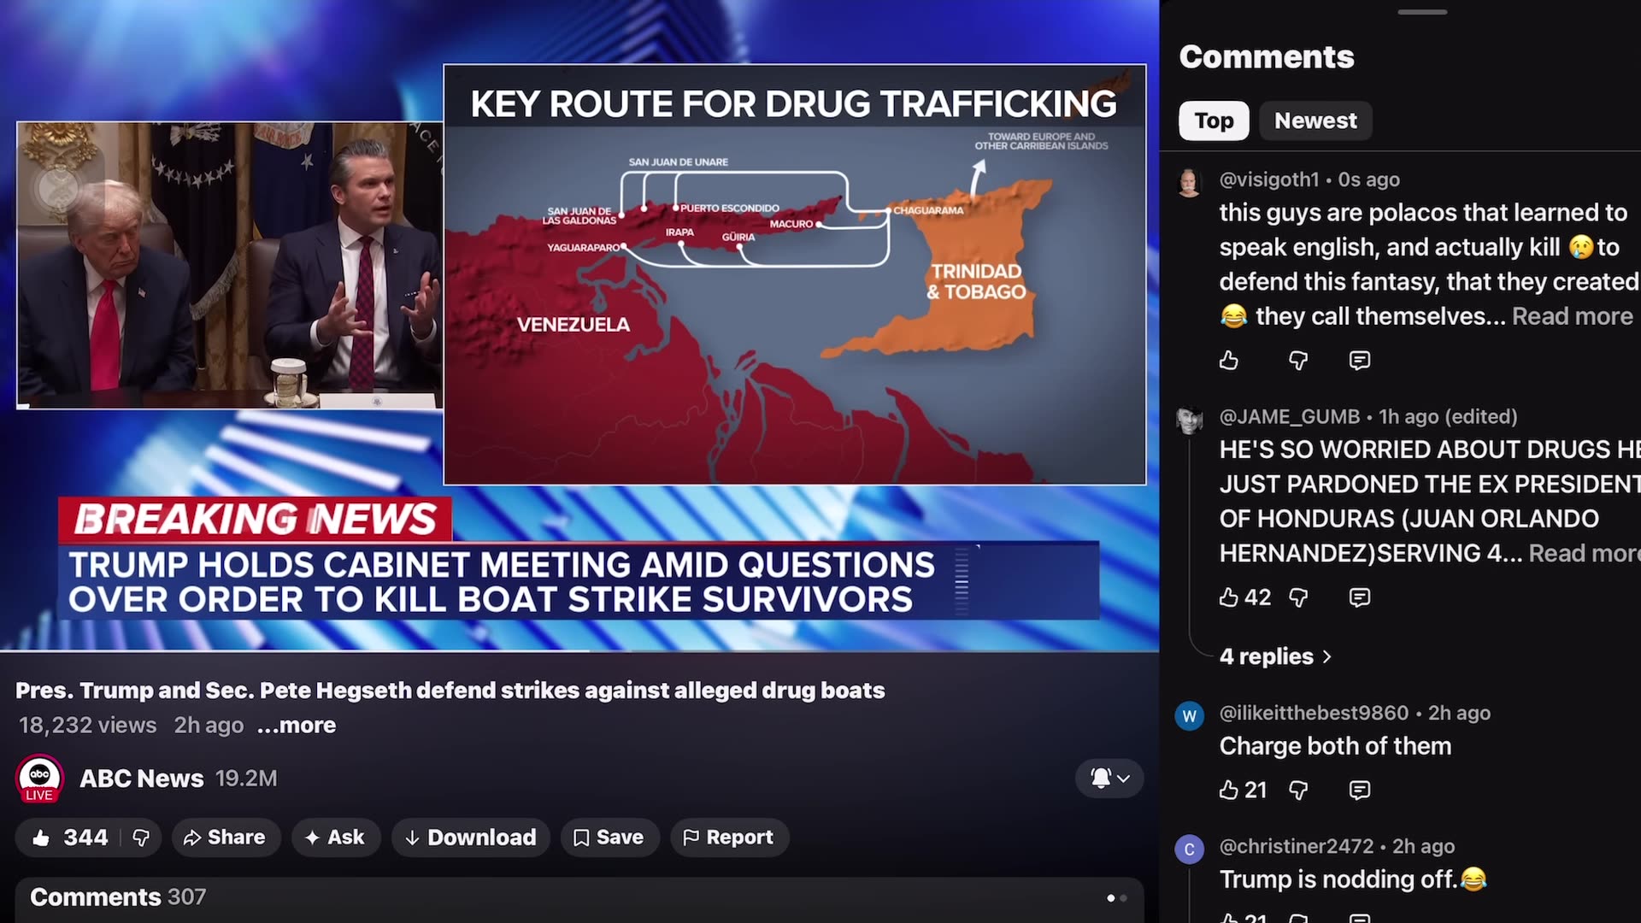The height and width of the screenshot is (923, 1641).
Task: Open the Ask AI feature
Action: click(335, 838)
